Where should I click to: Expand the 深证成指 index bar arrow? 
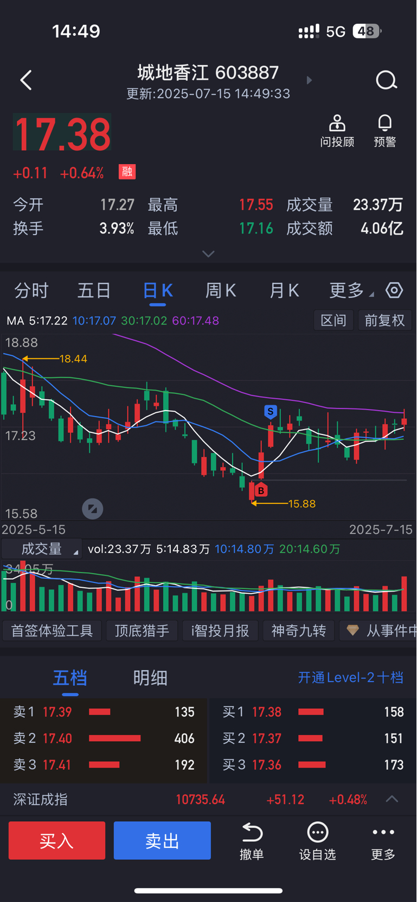[392, 799]
